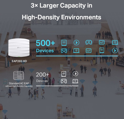Image resolution: width=124 pixels, height=119 pixels.
Task: Select the blue gamepad icon
Action: 64,51
